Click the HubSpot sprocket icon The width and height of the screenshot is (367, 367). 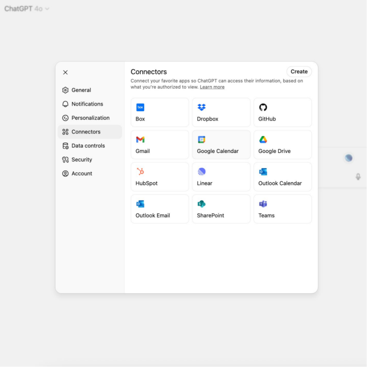coord(140,172)
